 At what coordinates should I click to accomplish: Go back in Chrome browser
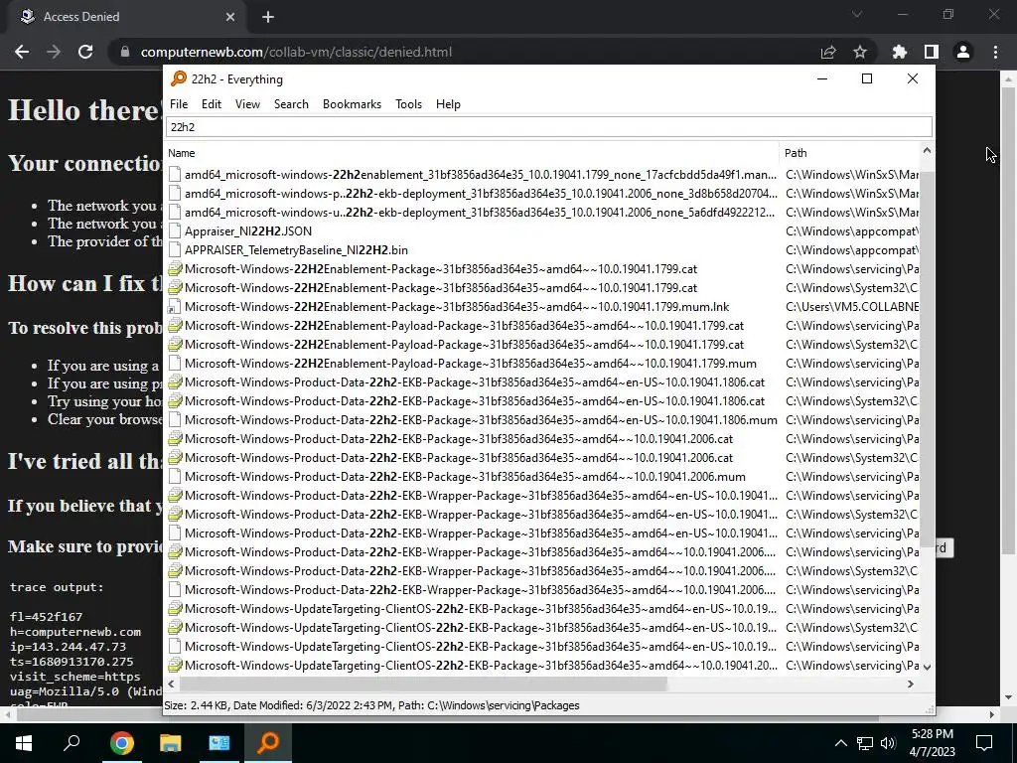coord(22,52)
